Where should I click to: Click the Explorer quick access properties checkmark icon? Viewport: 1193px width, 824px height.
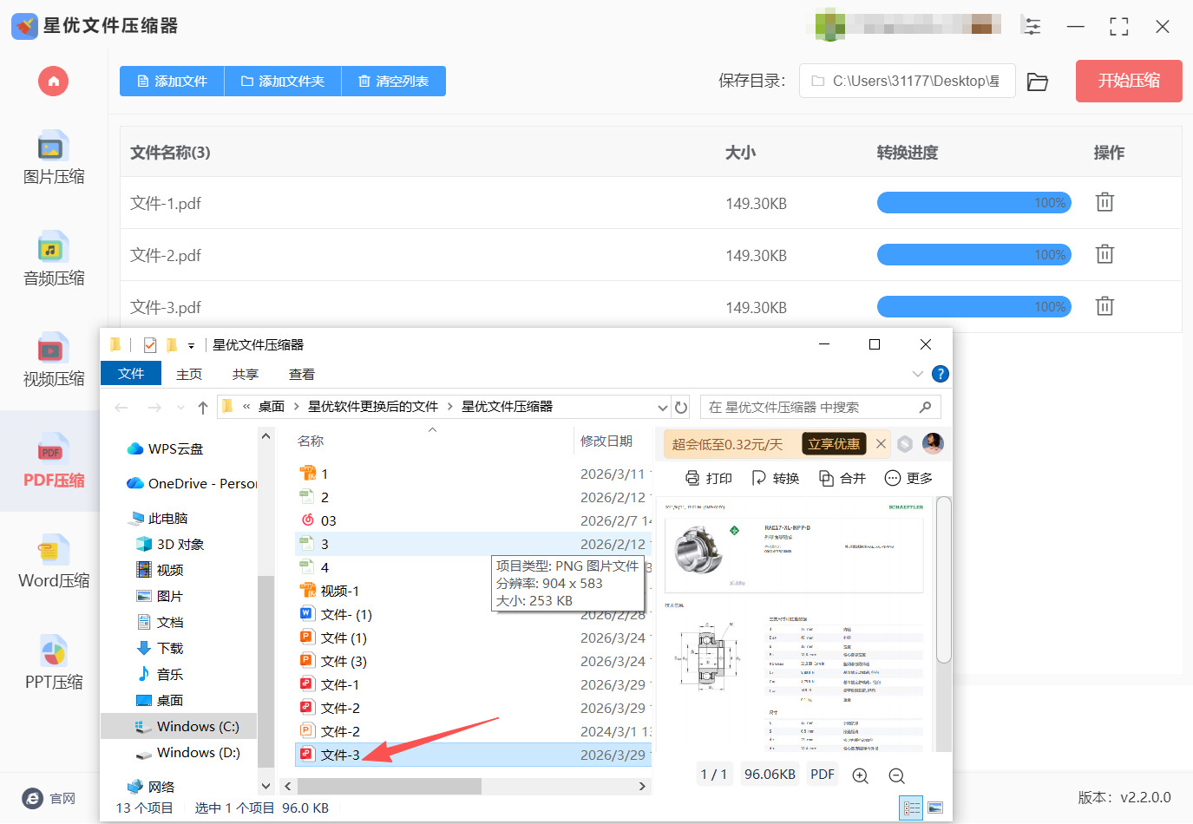point(150,344)
